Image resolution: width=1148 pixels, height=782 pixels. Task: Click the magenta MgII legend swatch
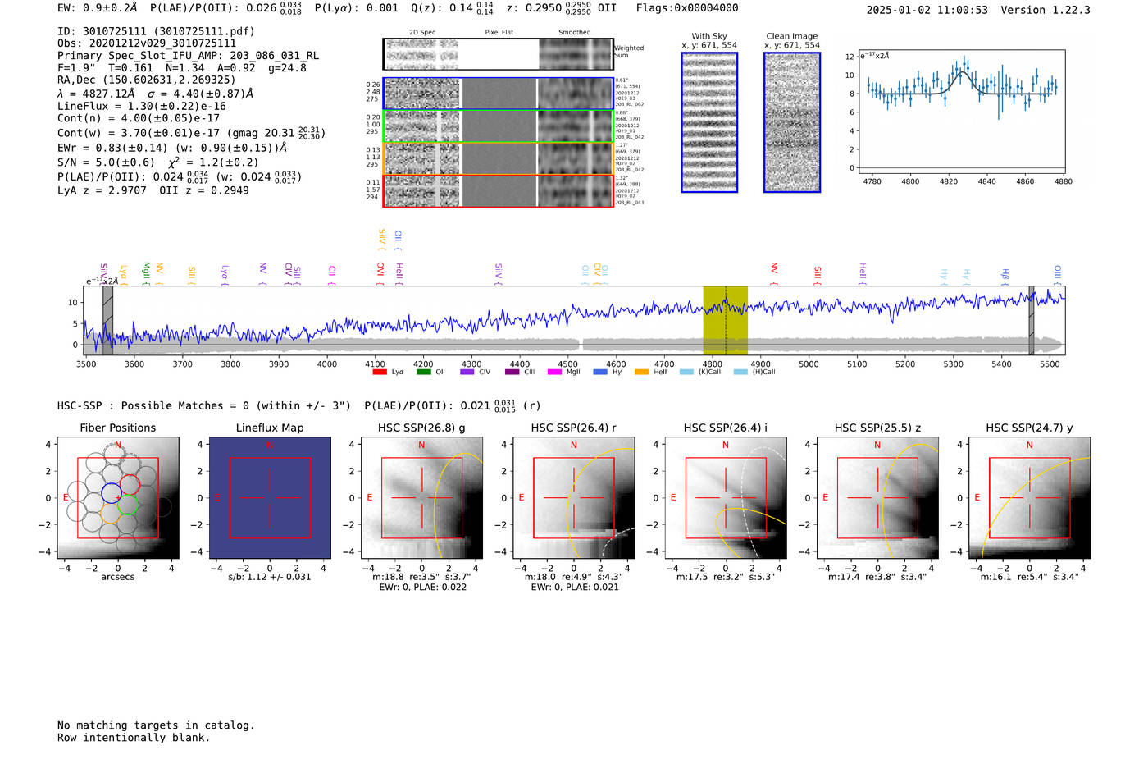pos(553,373)
